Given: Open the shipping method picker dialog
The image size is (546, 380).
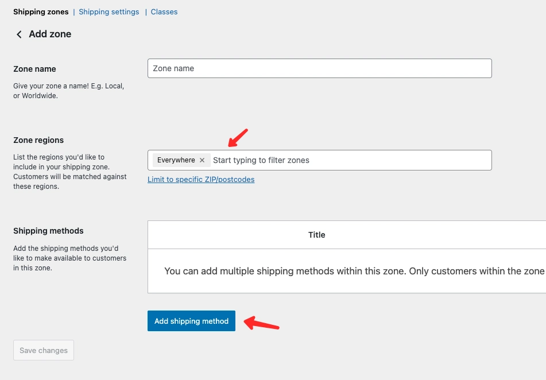Looking at the screenshot, I should (x=191, y=321).
